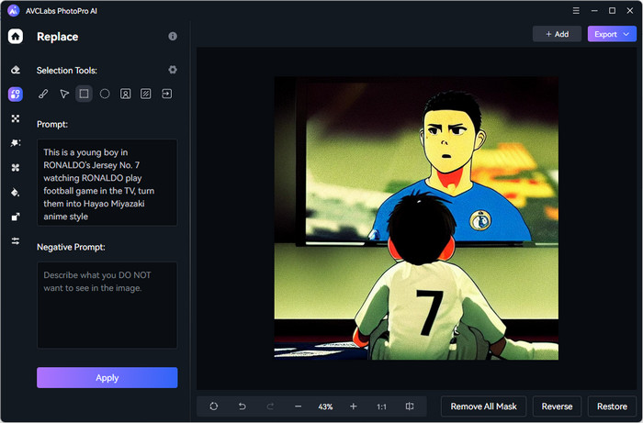Viewport: 643px width, 423px height.
Task: Show the Replace info tooltip icon
Action: tap(173, 37)
